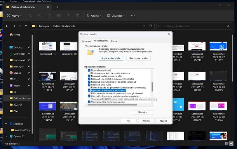Viewport: 237px width, 149px height.
Task: Click the Applica button
Action: (x=163, y=121)
